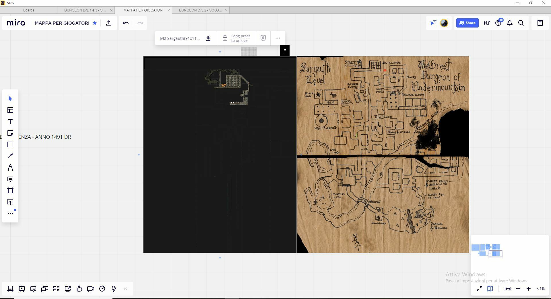The width and height of the screenshot is (551, 299).
Task: Click the miro logo
Action: [x=16, y=23]
